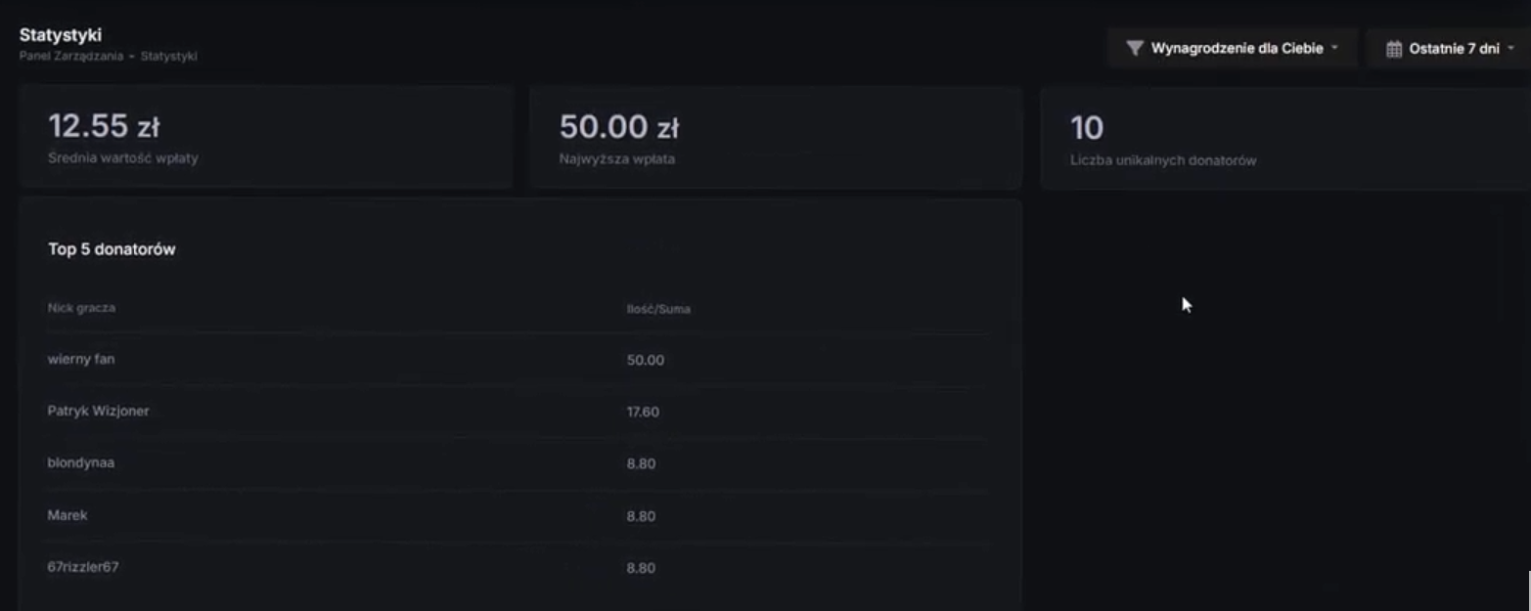Click the Nick gracza column header
This screenshot has width=1531, height=611.
pos(81,308)
